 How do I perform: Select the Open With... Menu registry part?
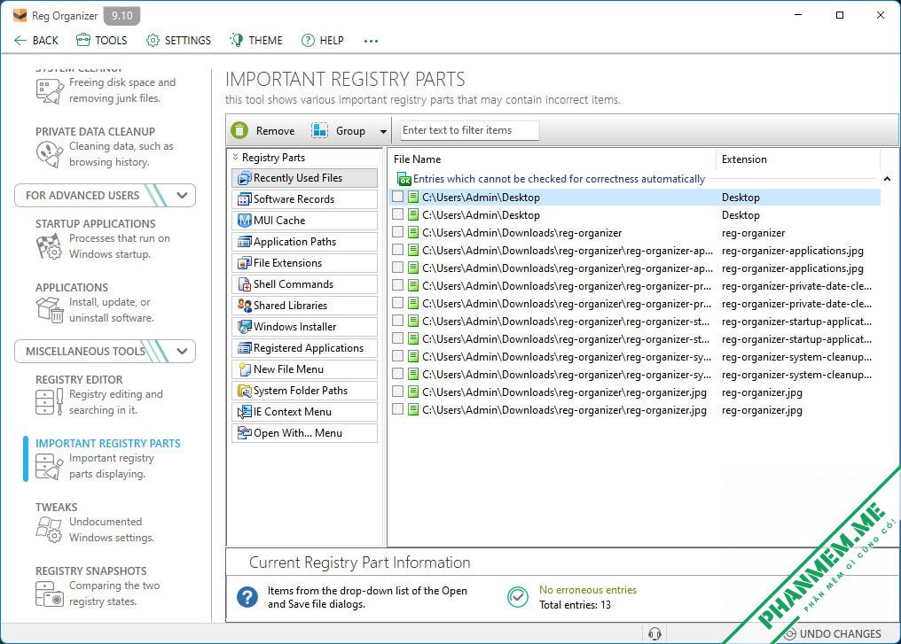pos(304,433)
